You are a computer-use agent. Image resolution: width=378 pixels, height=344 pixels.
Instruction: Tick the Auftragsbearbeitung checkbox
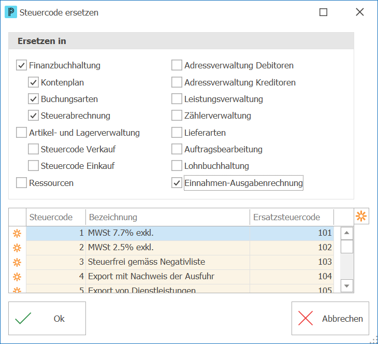(177, 149)
